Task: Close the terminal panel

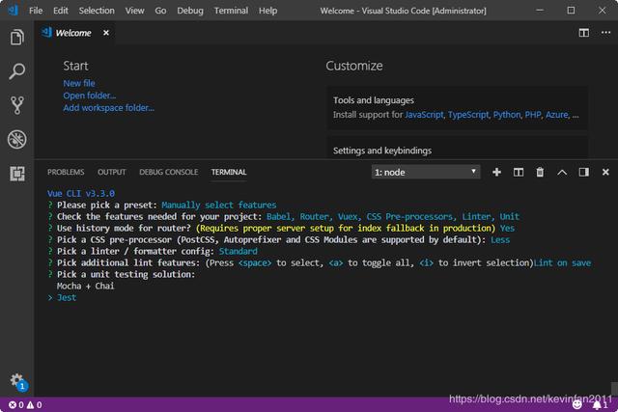Action: coord(605,172)
